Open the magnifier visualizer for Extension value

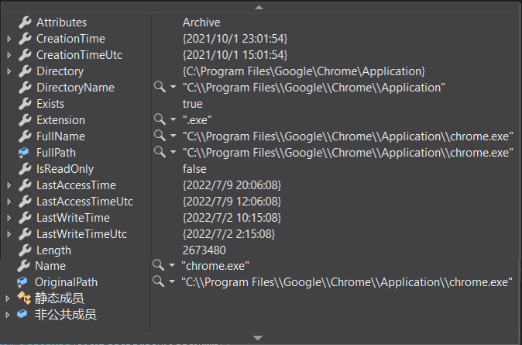click(x=159, y=120)
